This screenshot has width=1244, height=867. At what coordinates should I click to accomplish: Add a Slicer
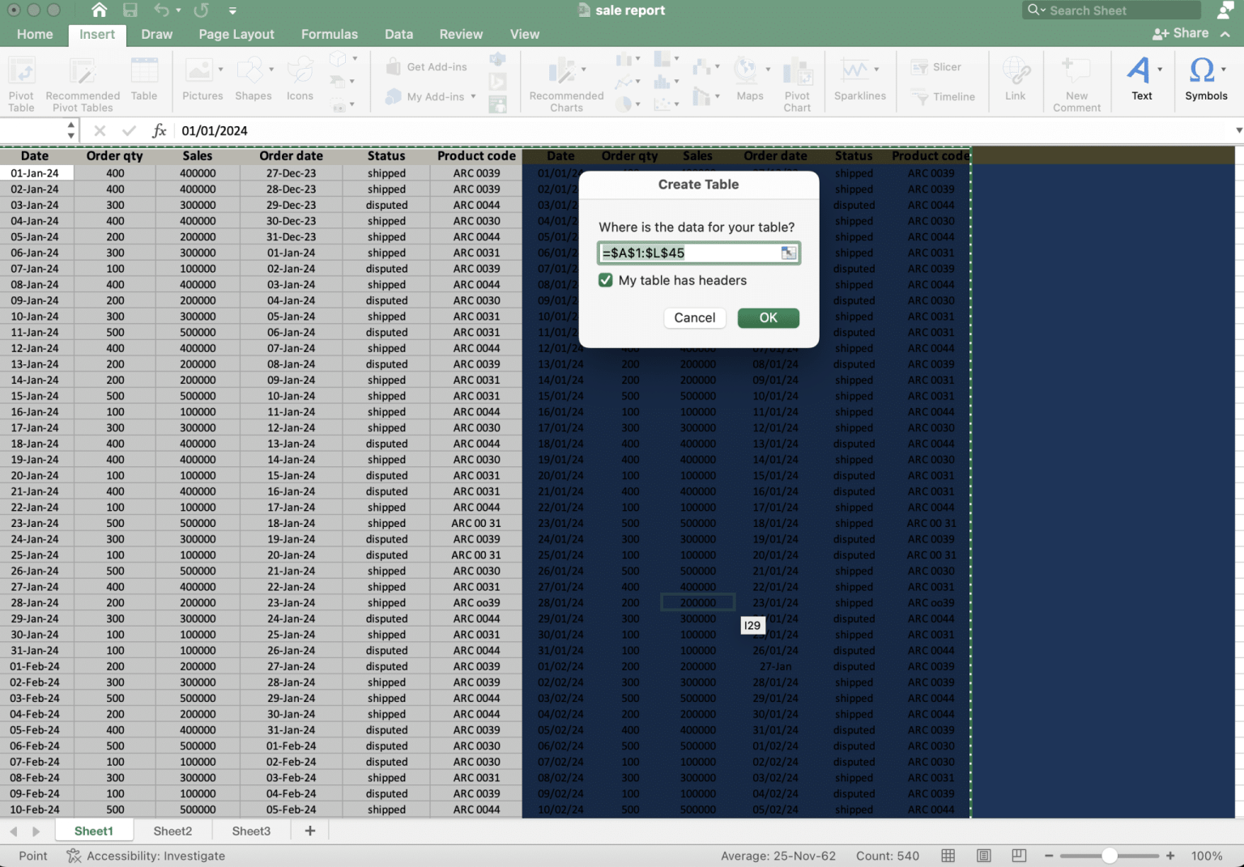939,67
